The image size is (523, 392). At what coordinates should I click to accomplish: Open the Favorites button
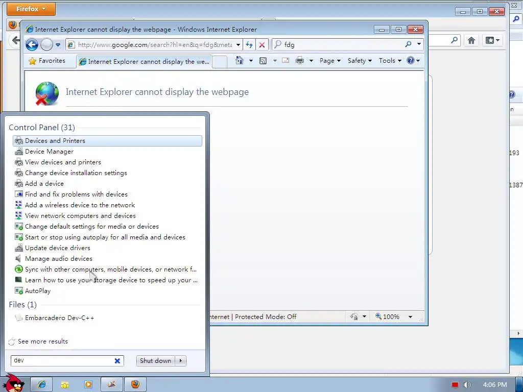pos(47,61)
